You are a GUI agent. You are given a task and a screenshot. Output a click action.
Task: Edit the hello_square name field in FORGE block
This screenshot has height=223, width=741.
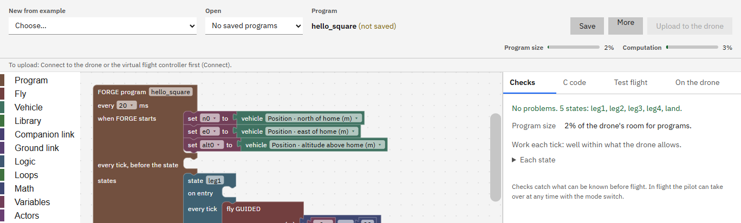[x=171, y=92]
